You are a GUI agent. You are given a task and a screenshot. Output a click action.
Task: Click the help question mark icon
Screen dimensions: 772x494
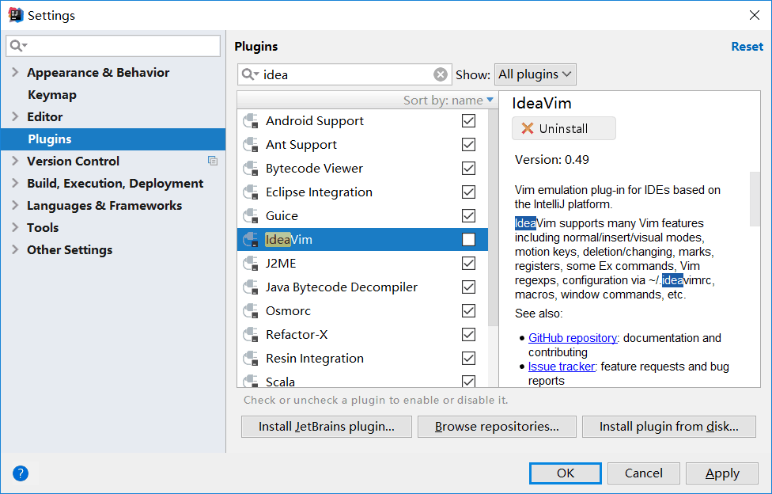[x=21, y=473]
